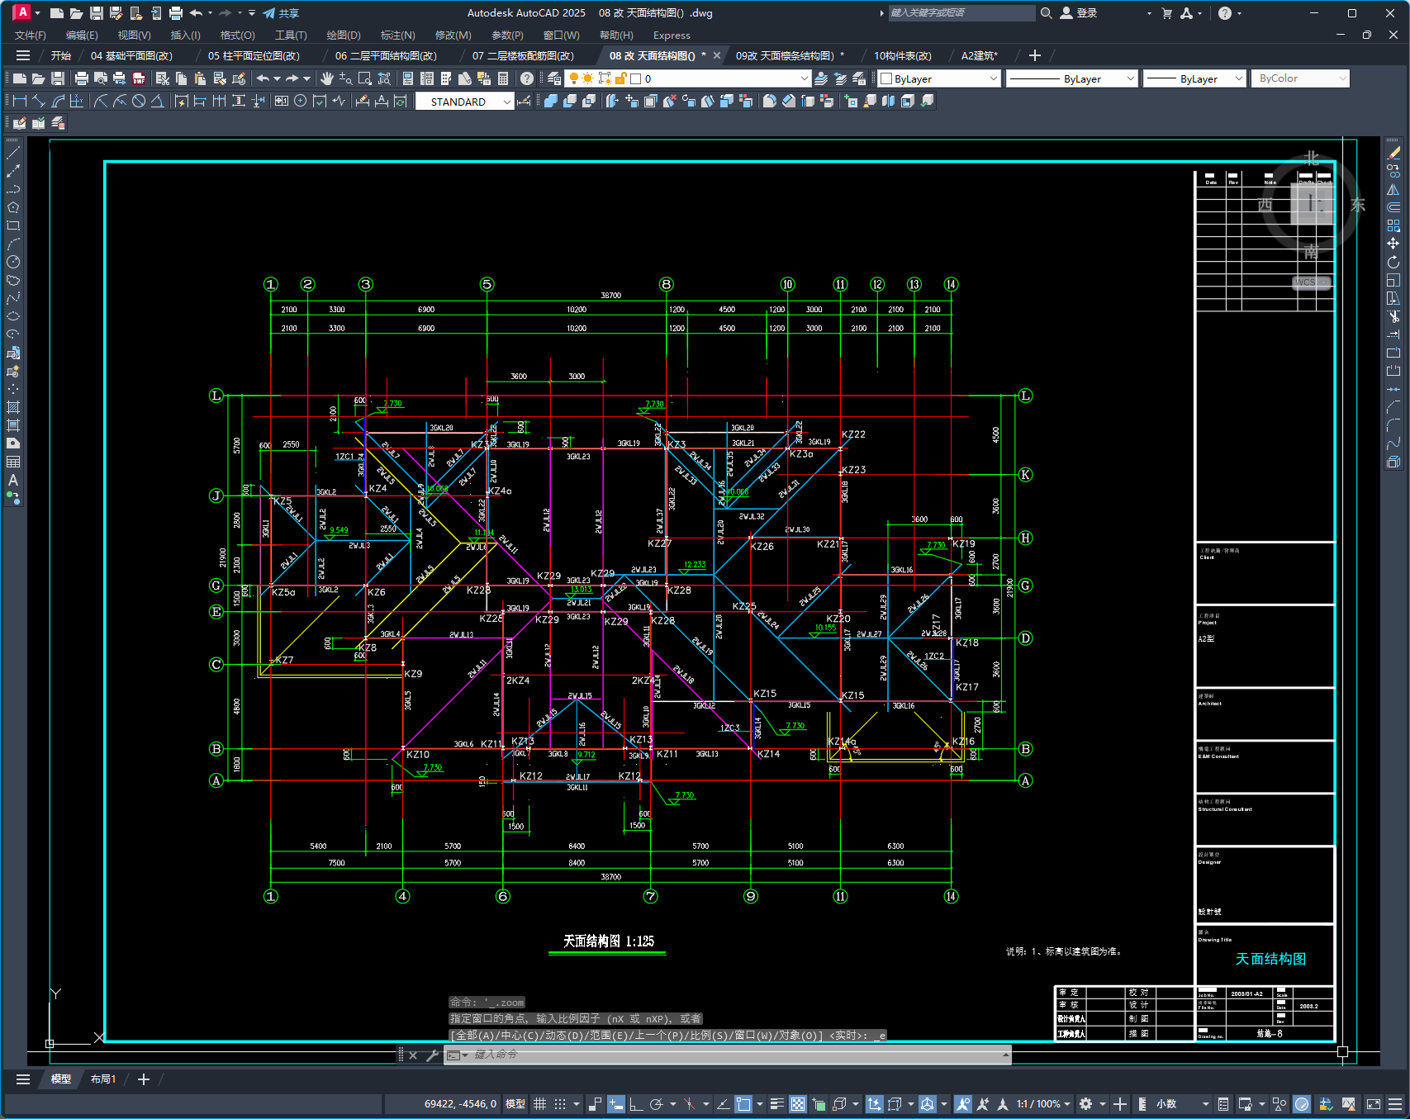Toggle drawing grid display in status bar
The image size is (1410, 1119).
click(x=539, y=1104)
